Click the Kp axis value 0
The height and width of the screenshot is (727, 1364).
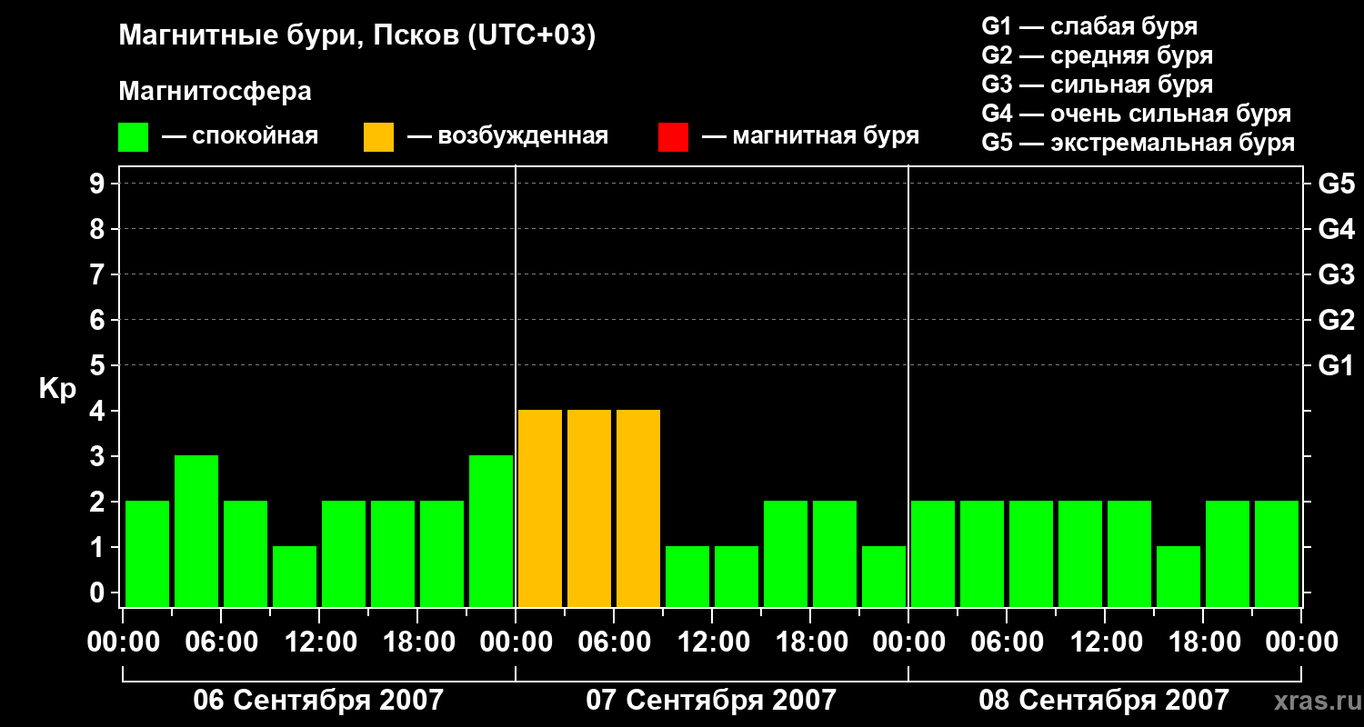tap(99, 593)
